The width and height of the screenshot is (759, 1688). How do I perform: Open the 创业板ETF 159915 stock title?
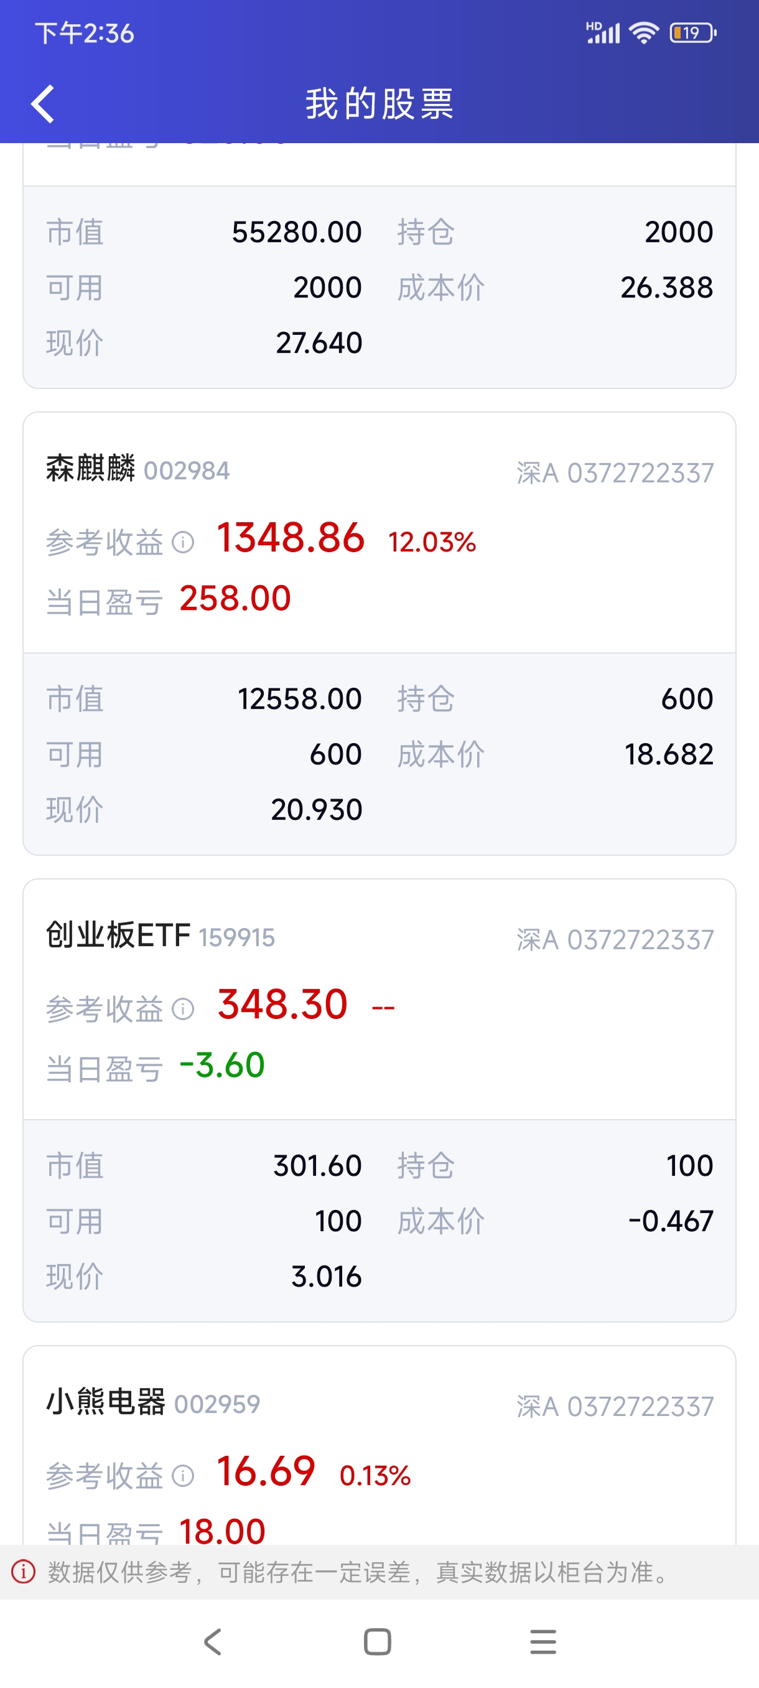(160, 935)
